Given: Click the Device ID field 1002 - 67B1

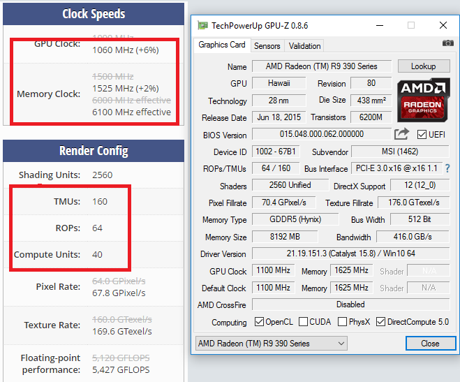Looking at the screenshot, I should pyautogui.click(x=276, y=152).
